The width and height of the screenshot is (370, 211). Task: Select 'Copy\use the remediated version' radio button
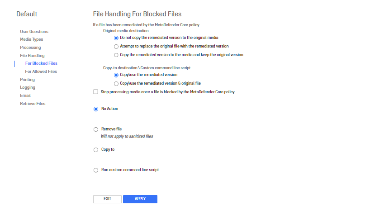[x=116, y=75]
